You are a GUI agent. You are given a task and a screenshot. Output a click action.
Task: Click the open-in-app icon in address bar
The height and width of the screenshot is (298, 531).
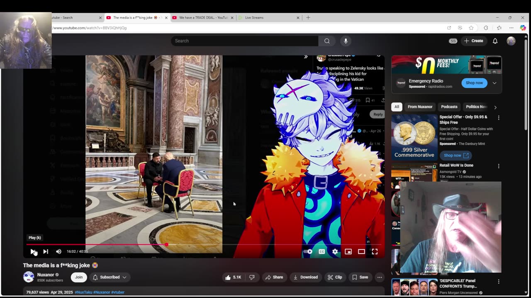(x=449, y=28)
